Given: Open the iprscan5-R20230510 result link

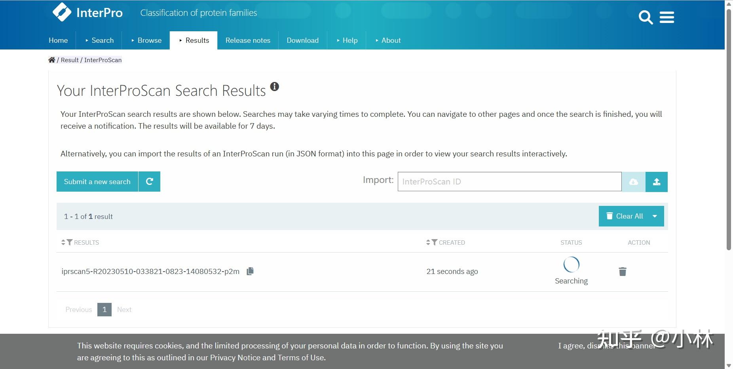Looking at the screenshot, I should 150,271.
